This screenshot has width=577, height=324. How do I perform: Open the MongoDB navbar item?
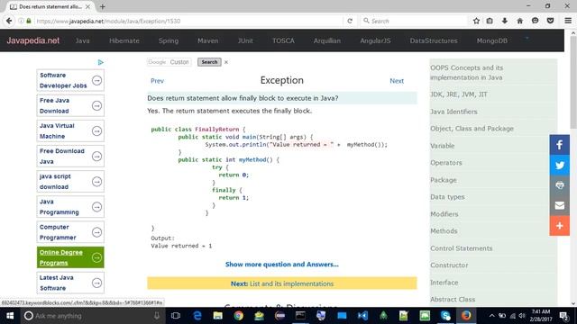492,40
